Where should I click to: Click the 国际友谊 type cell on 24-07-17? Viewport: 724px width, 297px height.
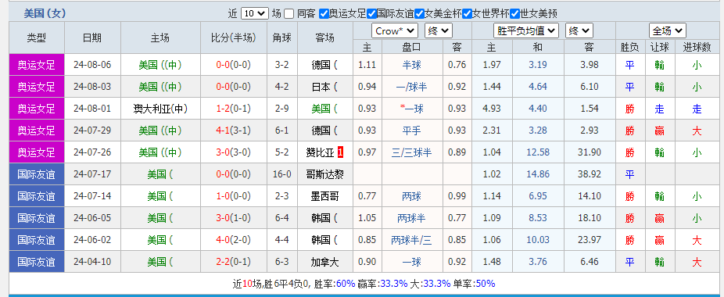point(37,174)
